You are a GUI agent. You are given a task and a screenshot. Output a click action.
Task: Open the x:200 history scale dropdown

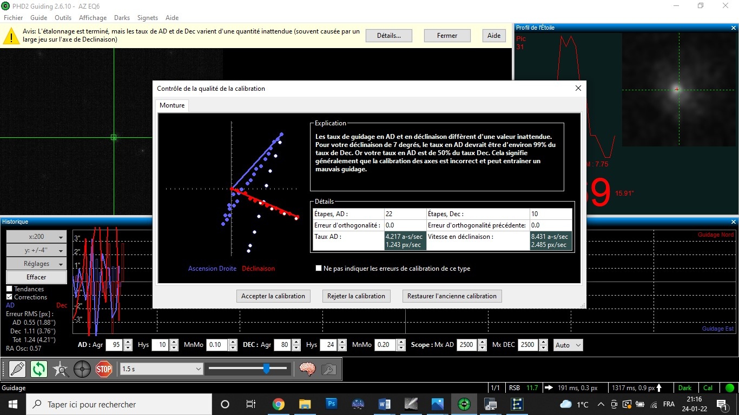[37, 237]
